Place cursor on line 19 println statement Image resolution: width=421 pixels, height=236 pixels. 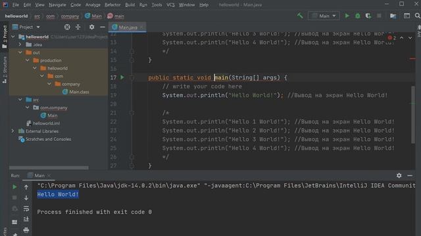point(222,95)
